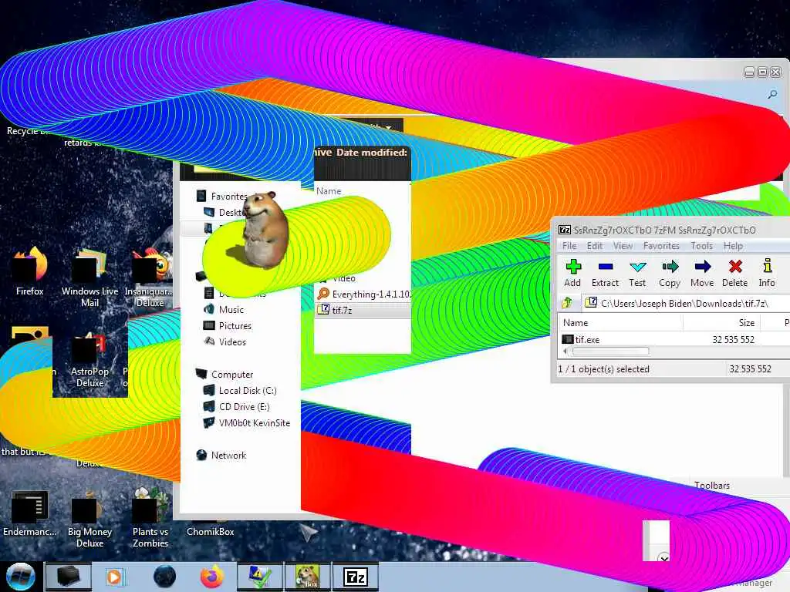Open the Favorites menu in 7-Zip

coord(661,246)
